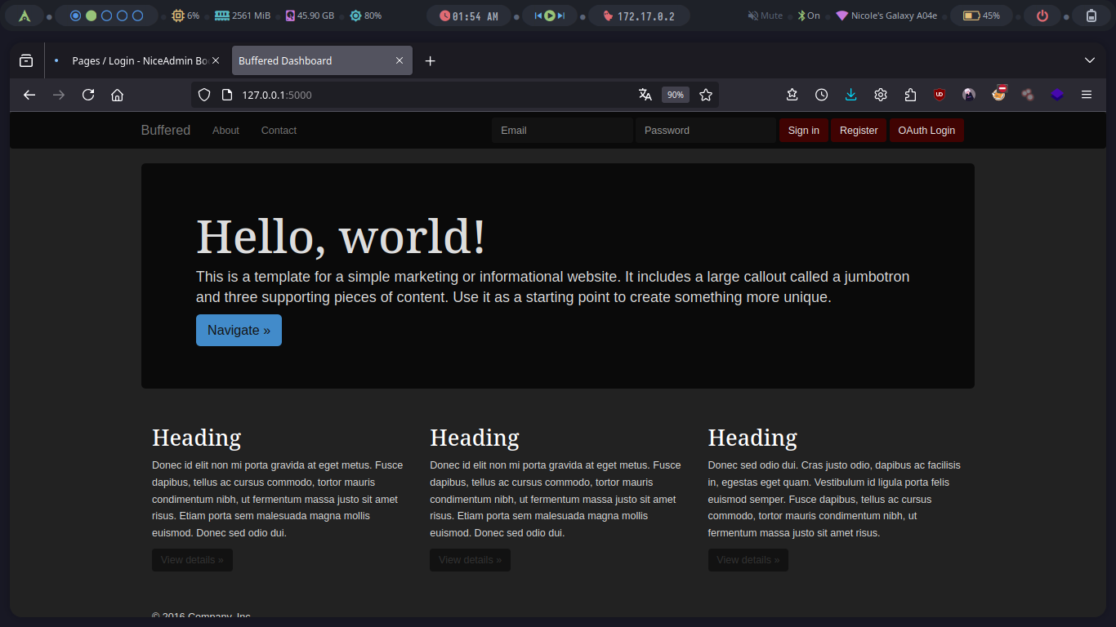Go to the browser home page

point(117,95)
